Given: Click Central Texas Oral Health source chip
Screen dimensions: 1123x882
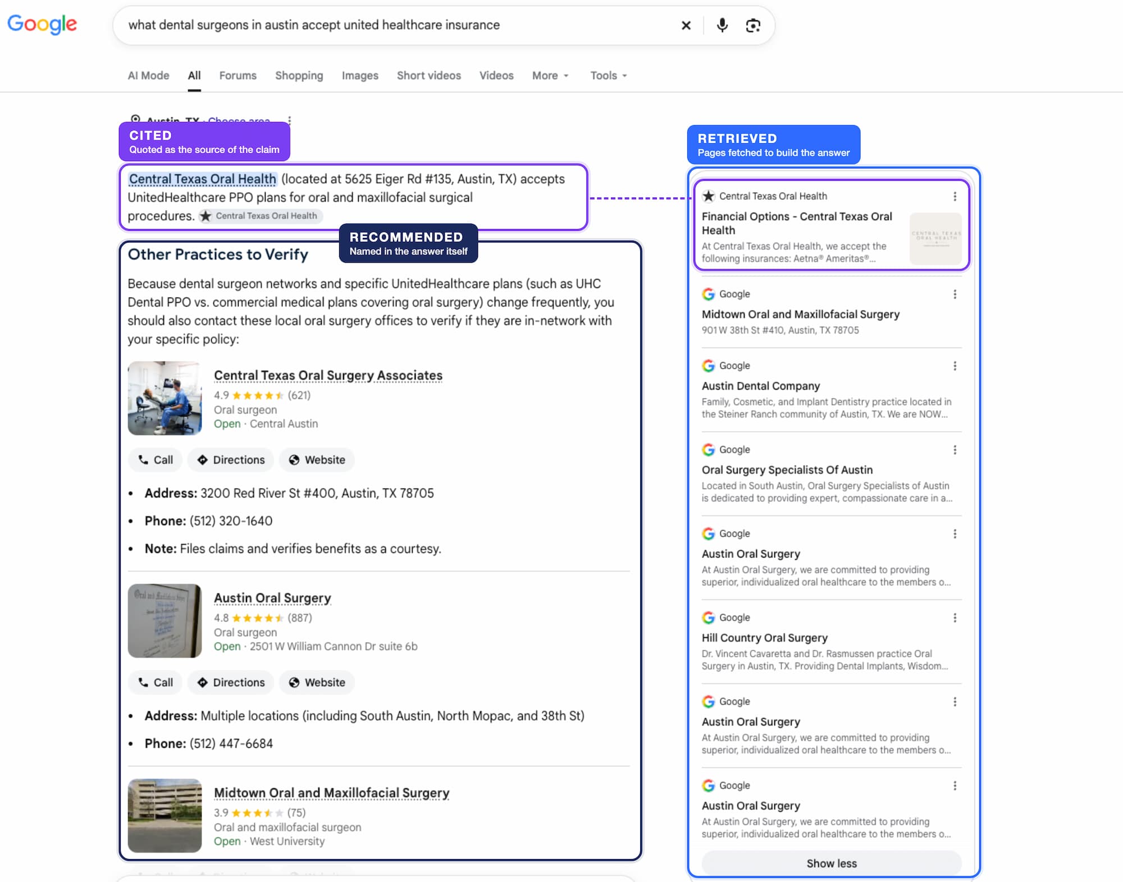Looking at the screenshot, I should click(x=261, y=216).
